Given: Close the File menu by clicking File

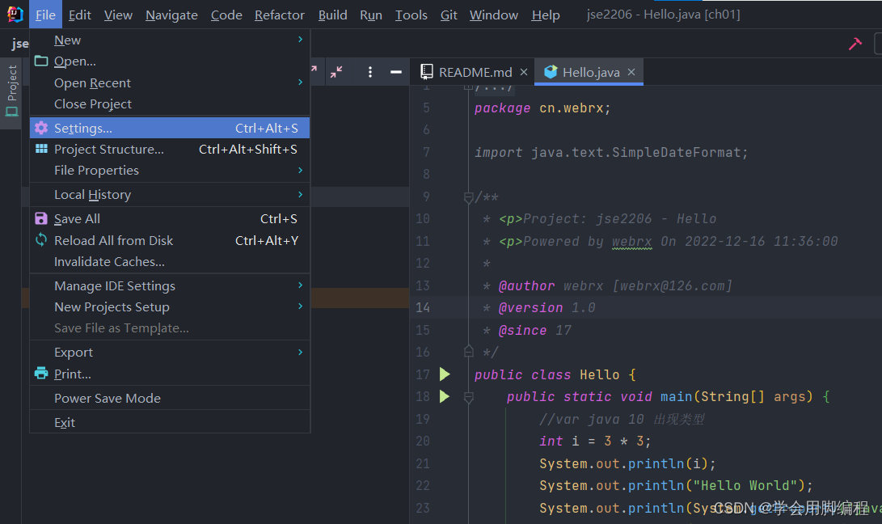Looking at the screenshot, I should 45,15.
